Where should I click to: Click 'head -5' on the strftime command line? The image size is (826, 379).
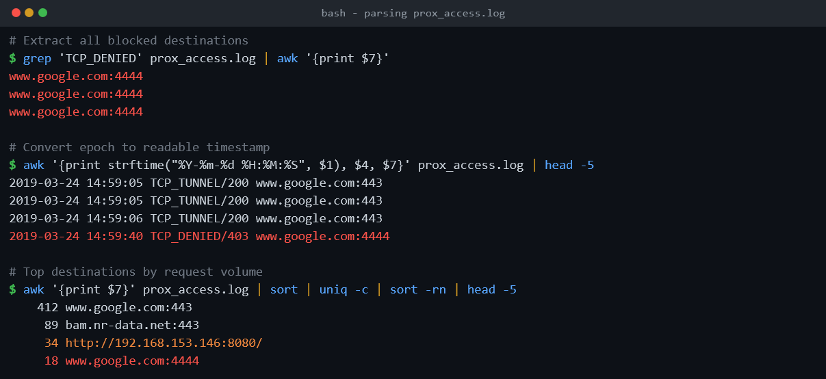point(569,165)
